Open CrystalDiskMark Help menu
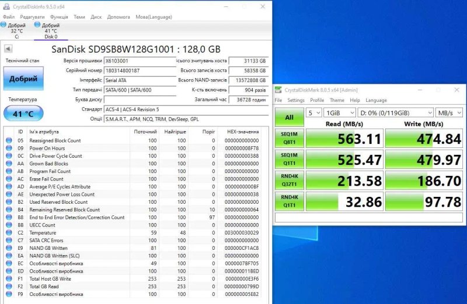This screenshot has height=304, width=467. 355,100
